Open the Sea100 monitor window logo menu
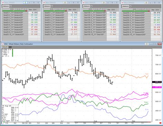The height and width of the screenshot is (126, 163). click(x=84, y=2)
